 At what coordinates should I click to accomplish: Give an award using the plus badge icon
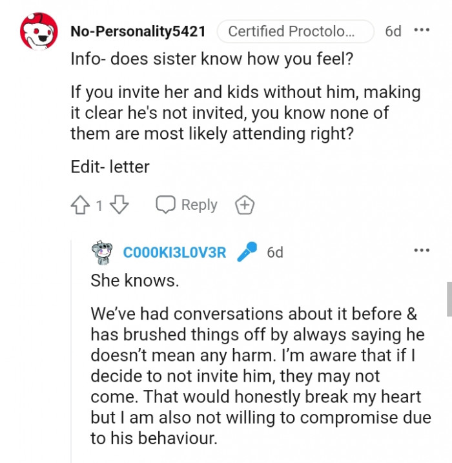point(245,205)
